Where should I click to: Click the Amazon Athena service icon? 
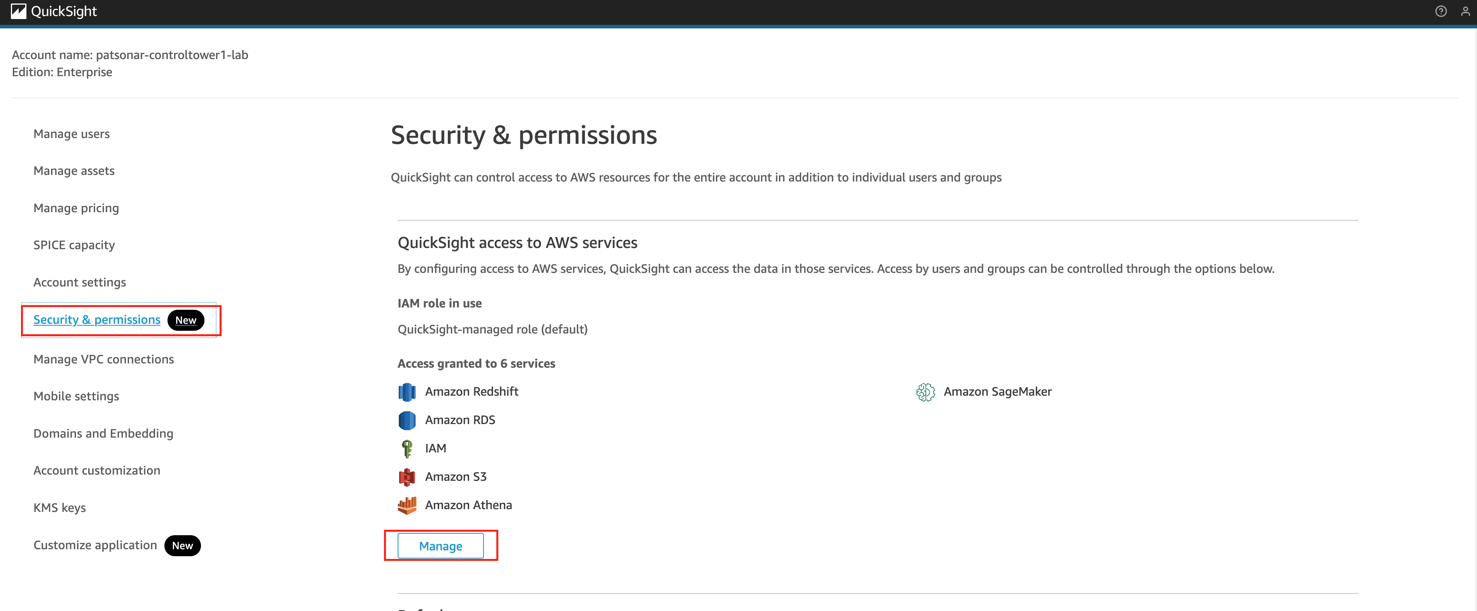pyautogui.click(x=407, y=505)
